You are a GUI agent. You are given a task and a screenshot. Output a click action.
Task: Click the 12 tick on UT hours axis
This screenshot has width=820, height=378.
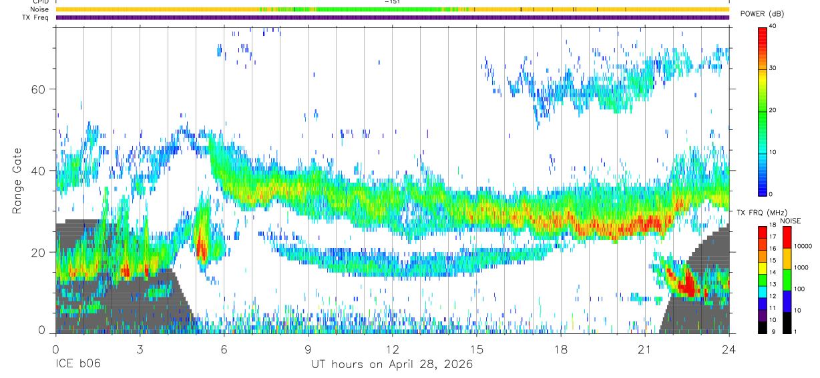click(x=392, y=349)
